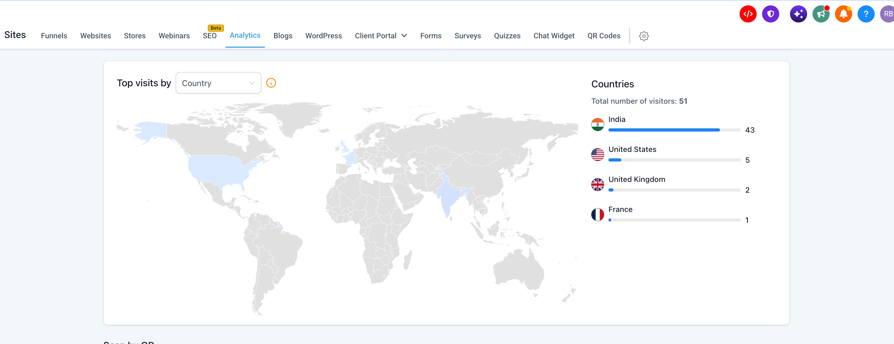Click the red code embed icon
The image size is (894, 344).
coord(748,14)
